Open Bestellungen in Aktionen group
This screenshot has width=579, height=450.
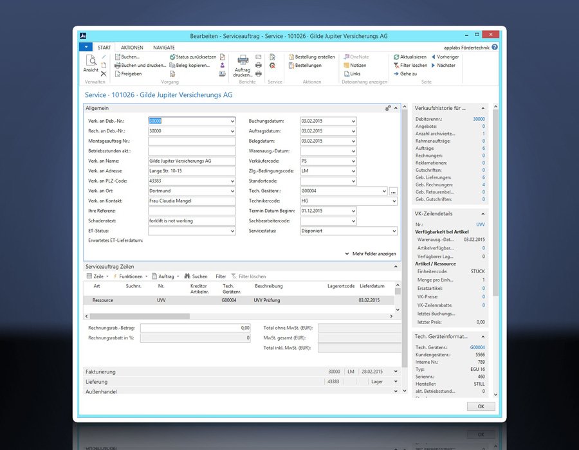(x=305, y=66)
